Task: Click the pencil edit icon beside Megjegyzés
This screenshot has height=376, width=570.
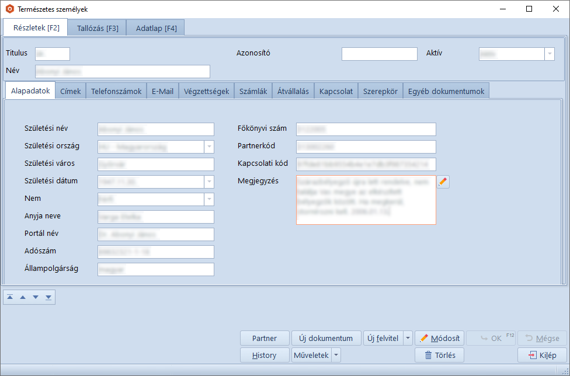Action: (443, 182)
